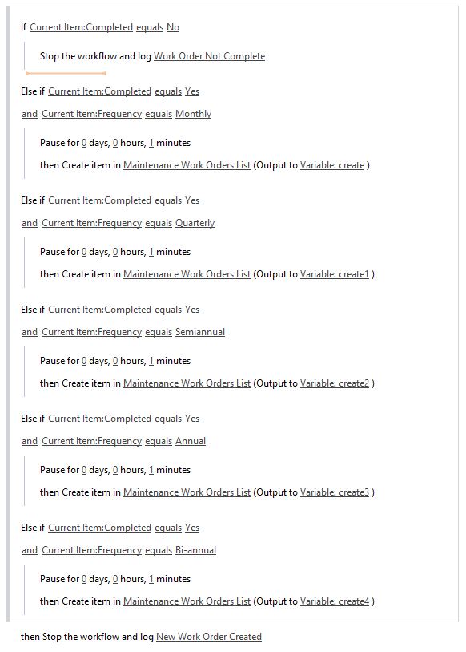Click 'New Work Order Created' log message link
The height and width of the screenshot is (652, 466).
[x=209, y=637]
